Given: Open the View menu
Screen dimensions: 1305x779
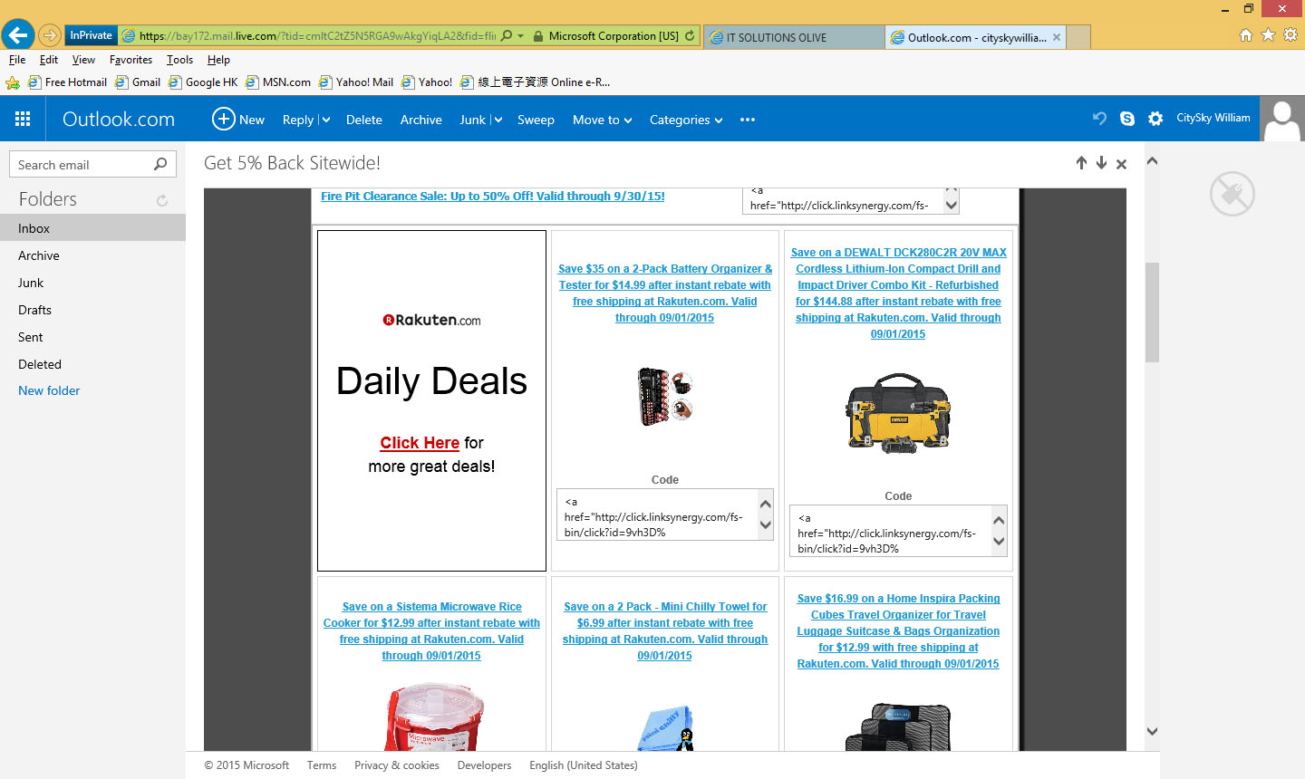Looking at the screenshot, I should point(83,60).
